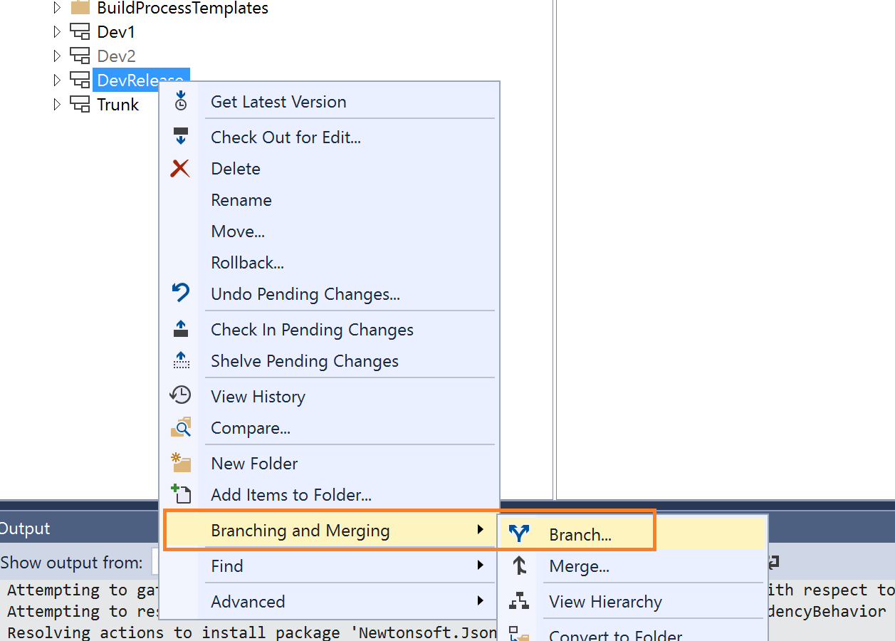Click the View History clock icon
The height and width of the screenshot is (641, 895).
click(x=181, y=396)
